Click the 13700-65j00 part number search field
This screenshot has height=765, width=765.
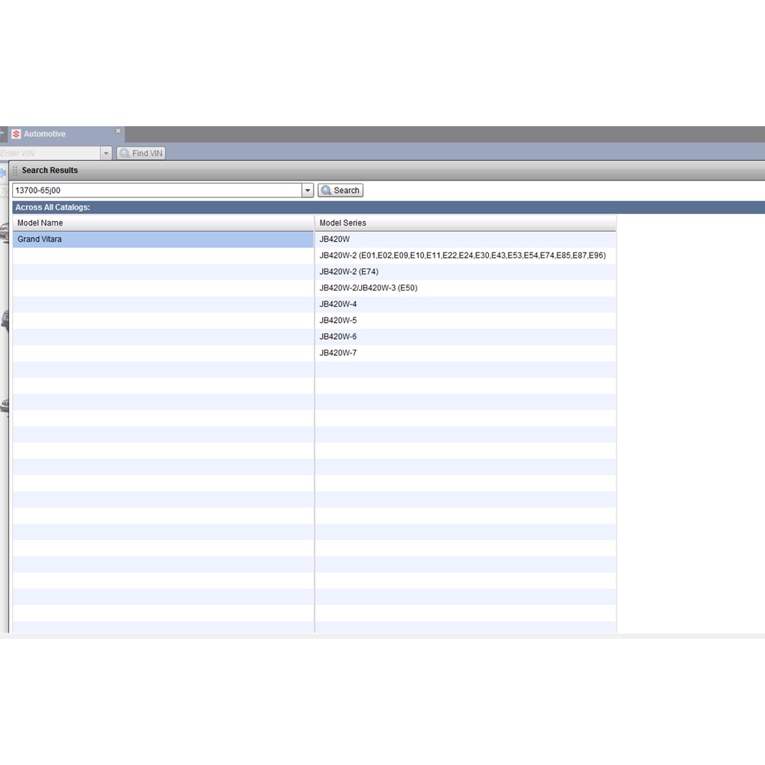pos(157,190)
